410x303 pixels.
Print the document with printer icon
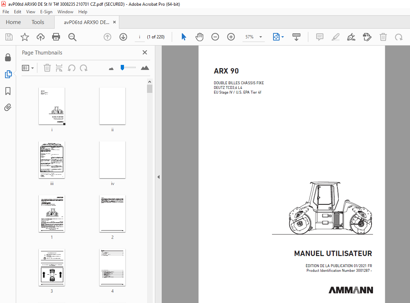coord(56,37)
